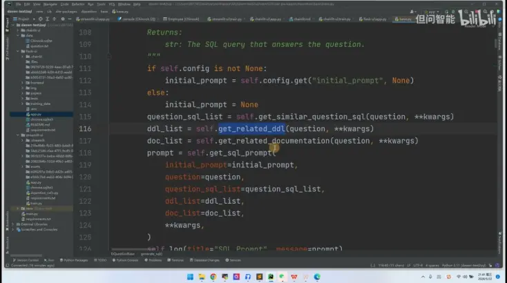
Task: Switch to the chainlit.md editor tab
Action: (x=300, y=19)
